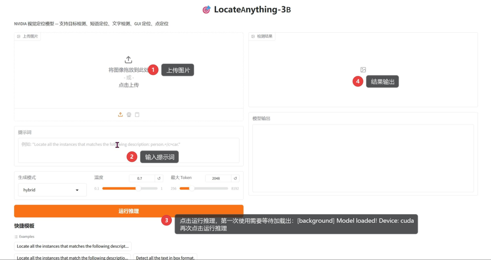This screenshot has height=260, width=491.
Task: Click the dropdown arrow next to hybrid
Action: [77, 190]
